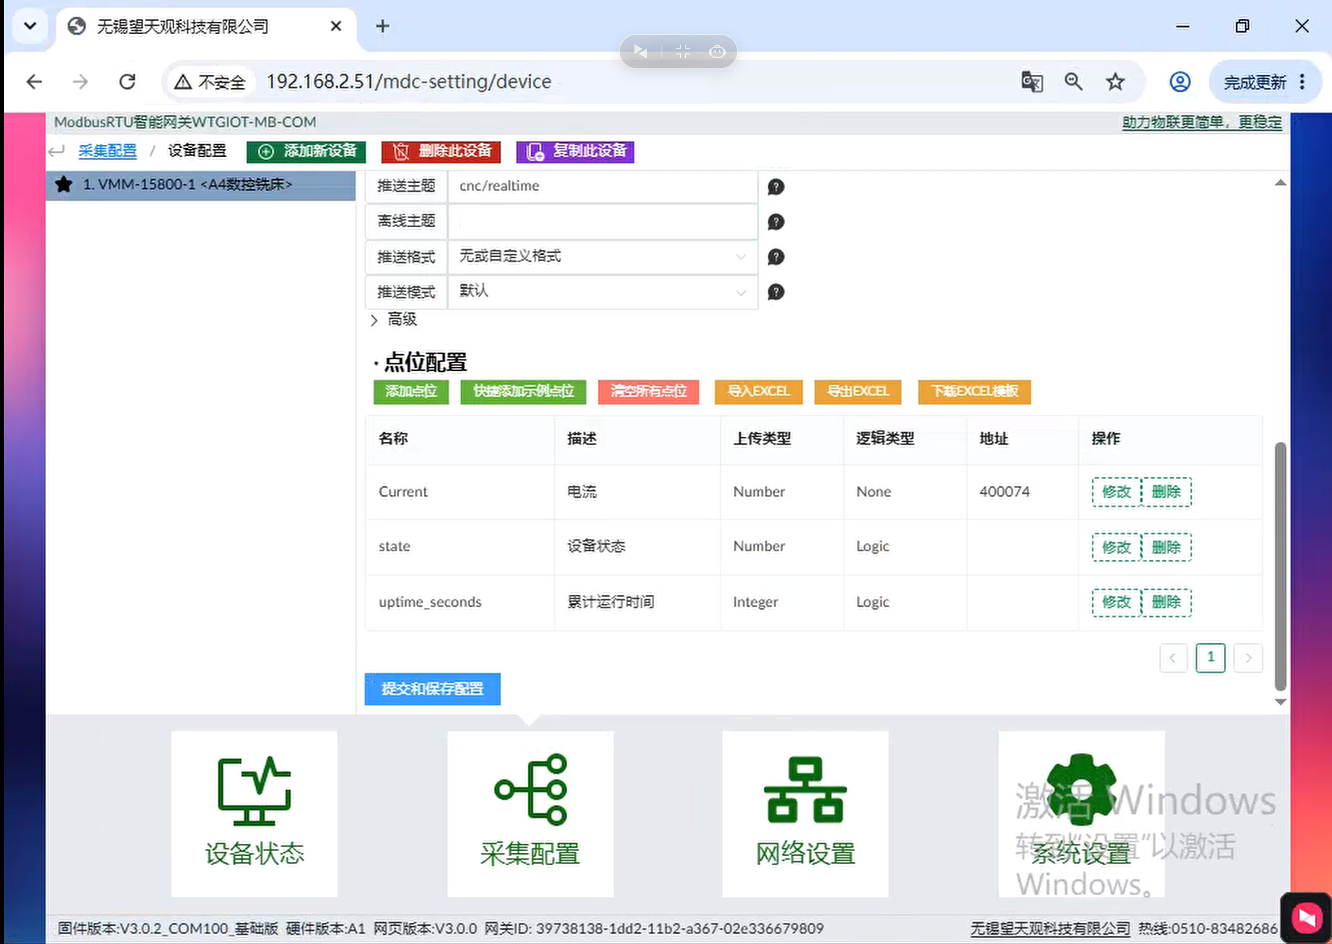
Task: Select device 1. VMM-15800-1 in the list
Action: [201, 185]
